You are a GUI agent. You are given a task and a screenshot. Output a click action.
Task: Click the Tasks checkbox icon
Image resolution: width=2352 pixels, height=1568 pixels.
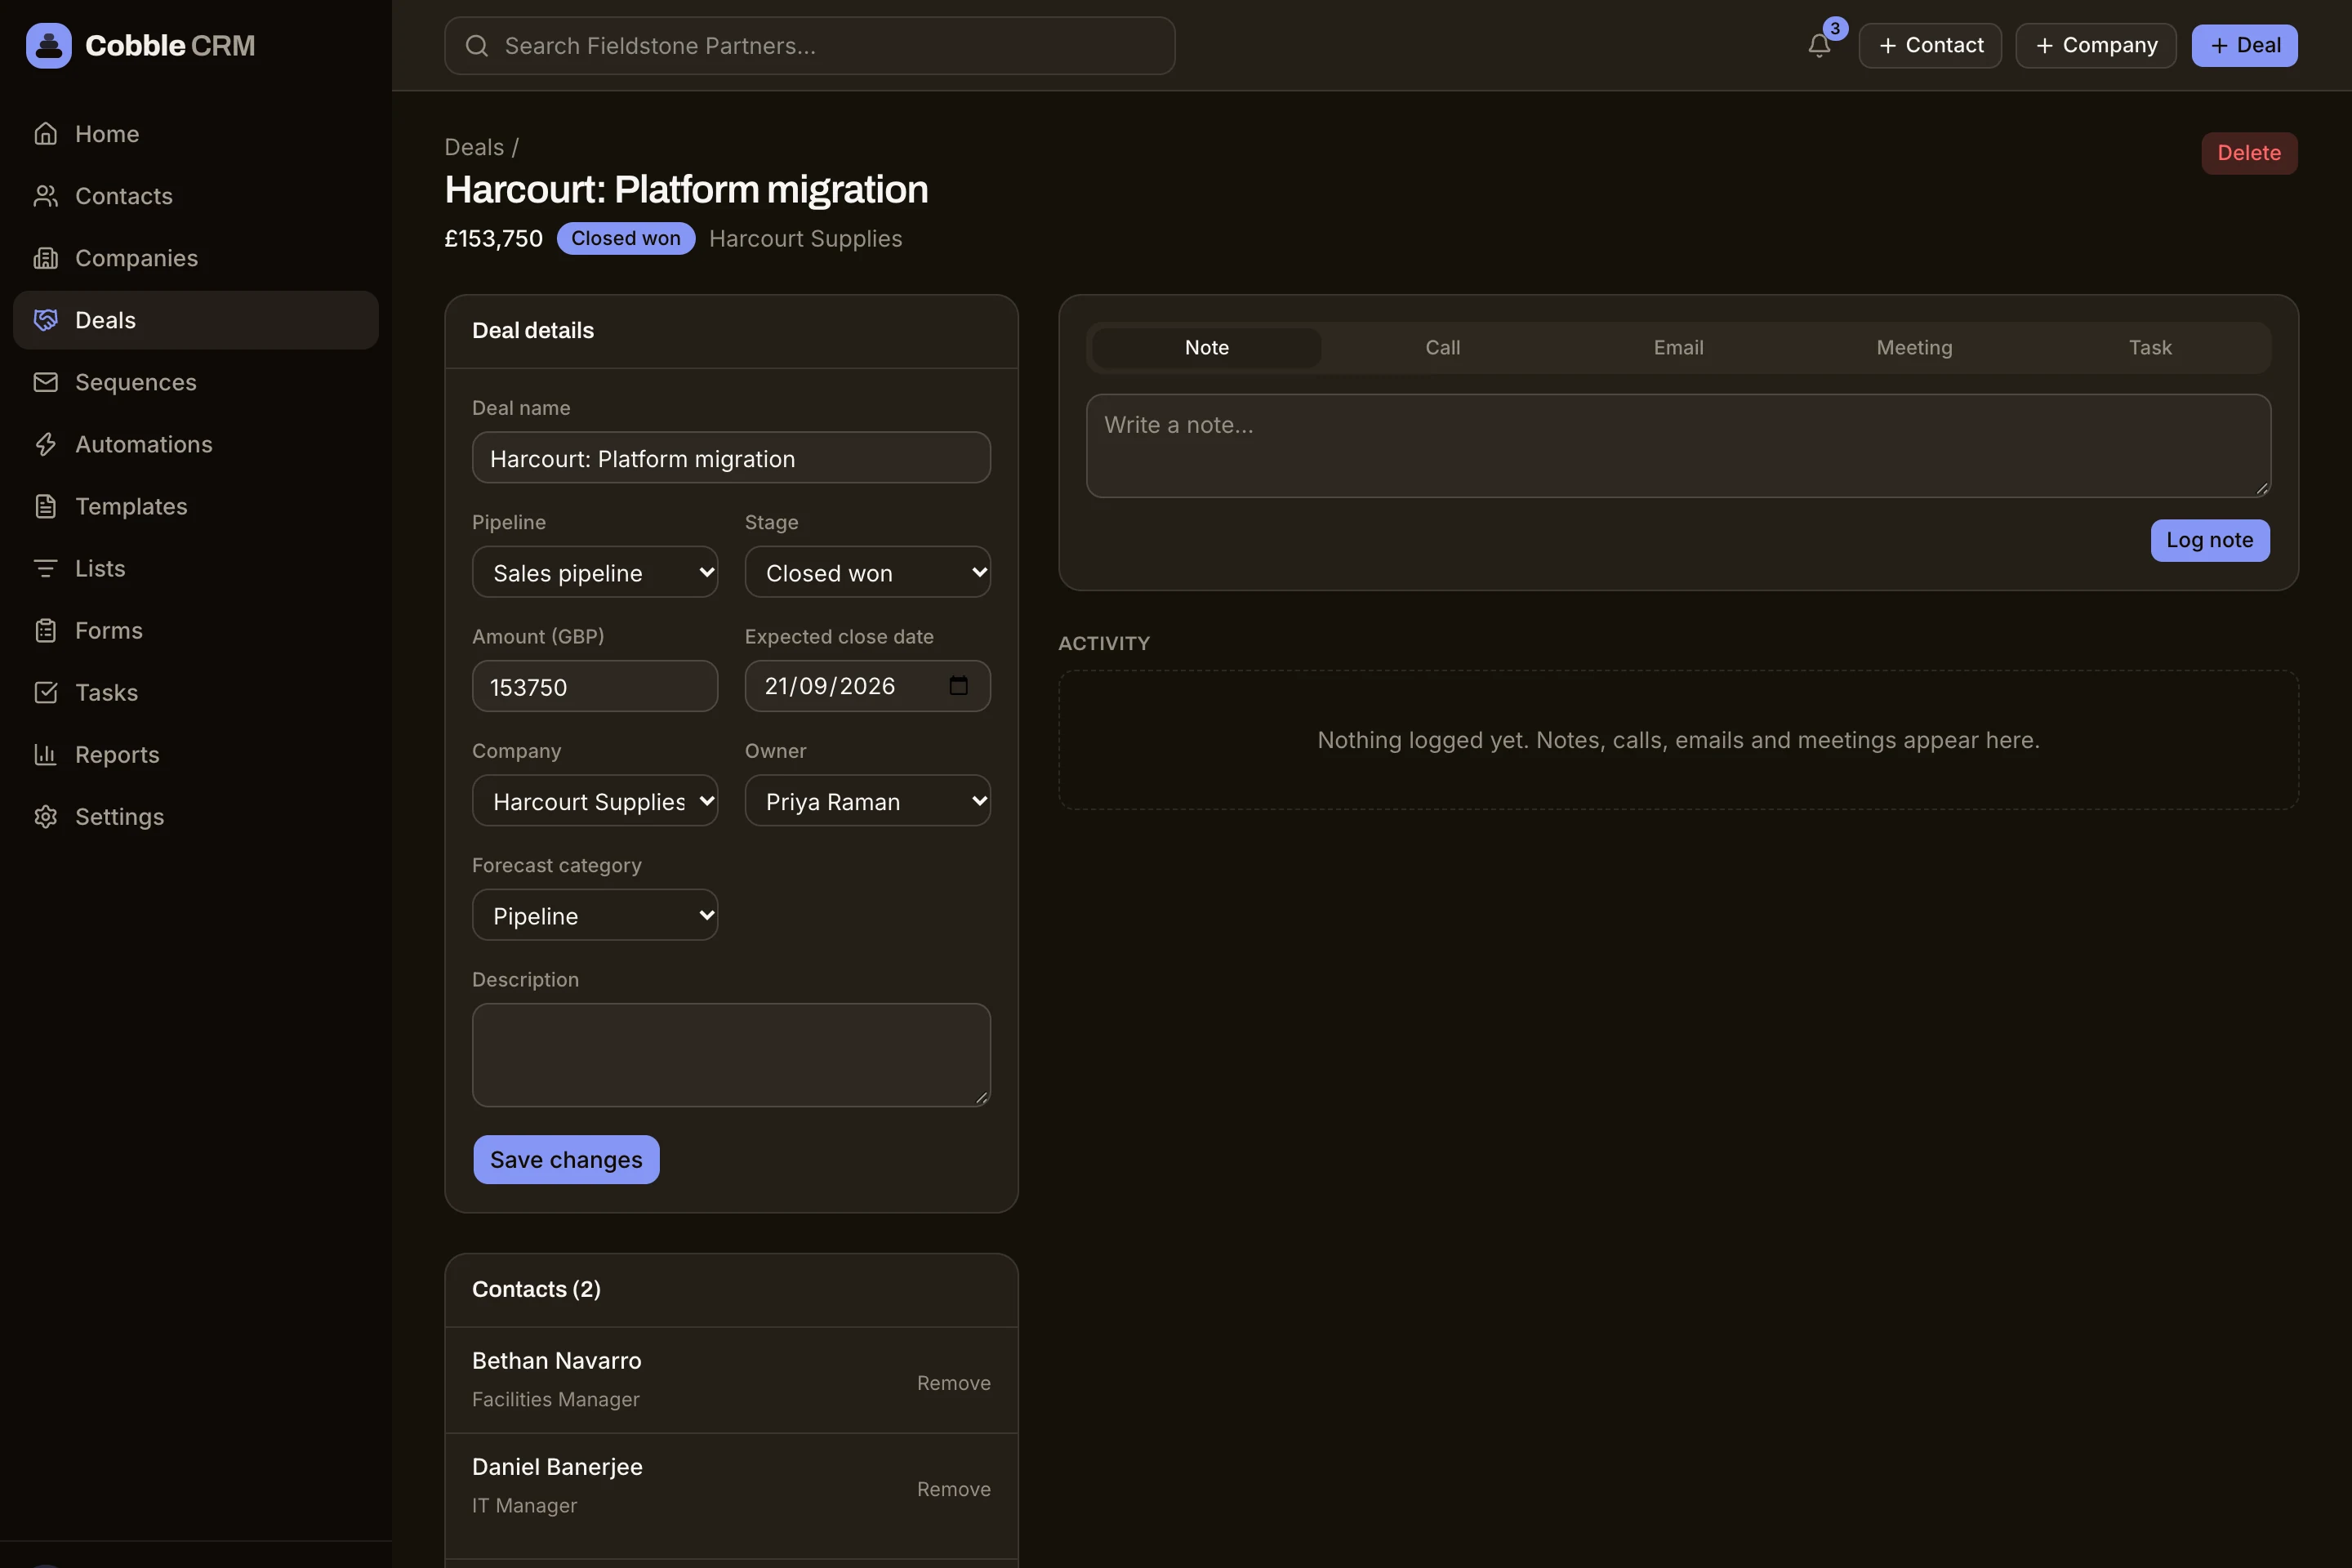coord(45,692)
